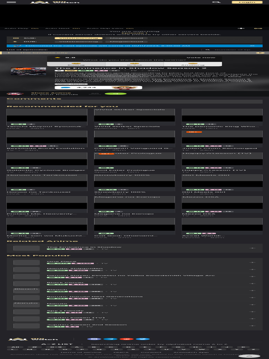The height and width of the screenshot is (359, 269).
Task: Click the add button beside One Piece
Action: coord(252,262)
